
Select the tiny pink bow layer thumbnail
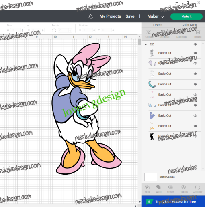coord(152,94)
